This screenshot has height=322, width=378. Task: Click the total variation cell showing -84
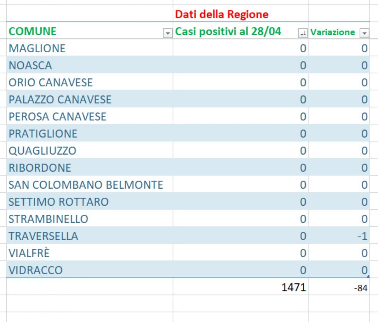(x=360, y=288)
